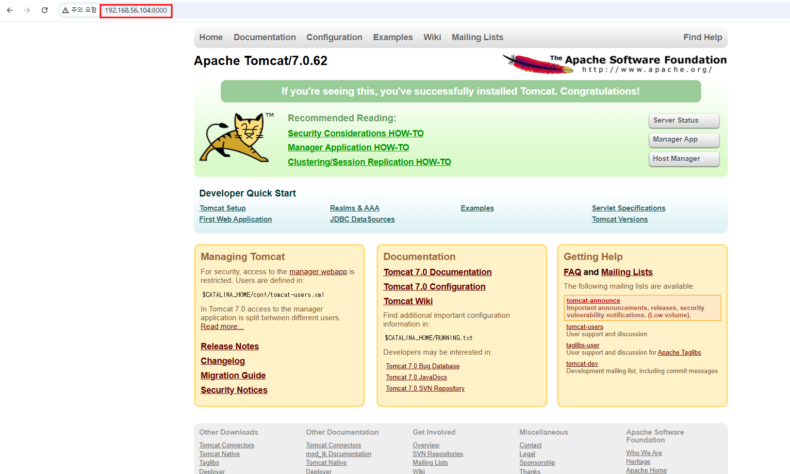Click the browser forward arrow

27,10
